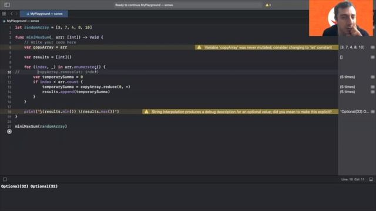The height and width of the screenshot is (211, 376).
Task: Open the related items grid menu
Action: 4,13
